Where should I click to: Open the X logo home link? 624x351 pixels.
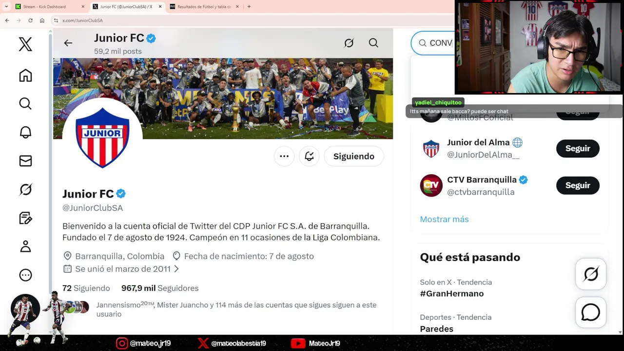[25, 44]
